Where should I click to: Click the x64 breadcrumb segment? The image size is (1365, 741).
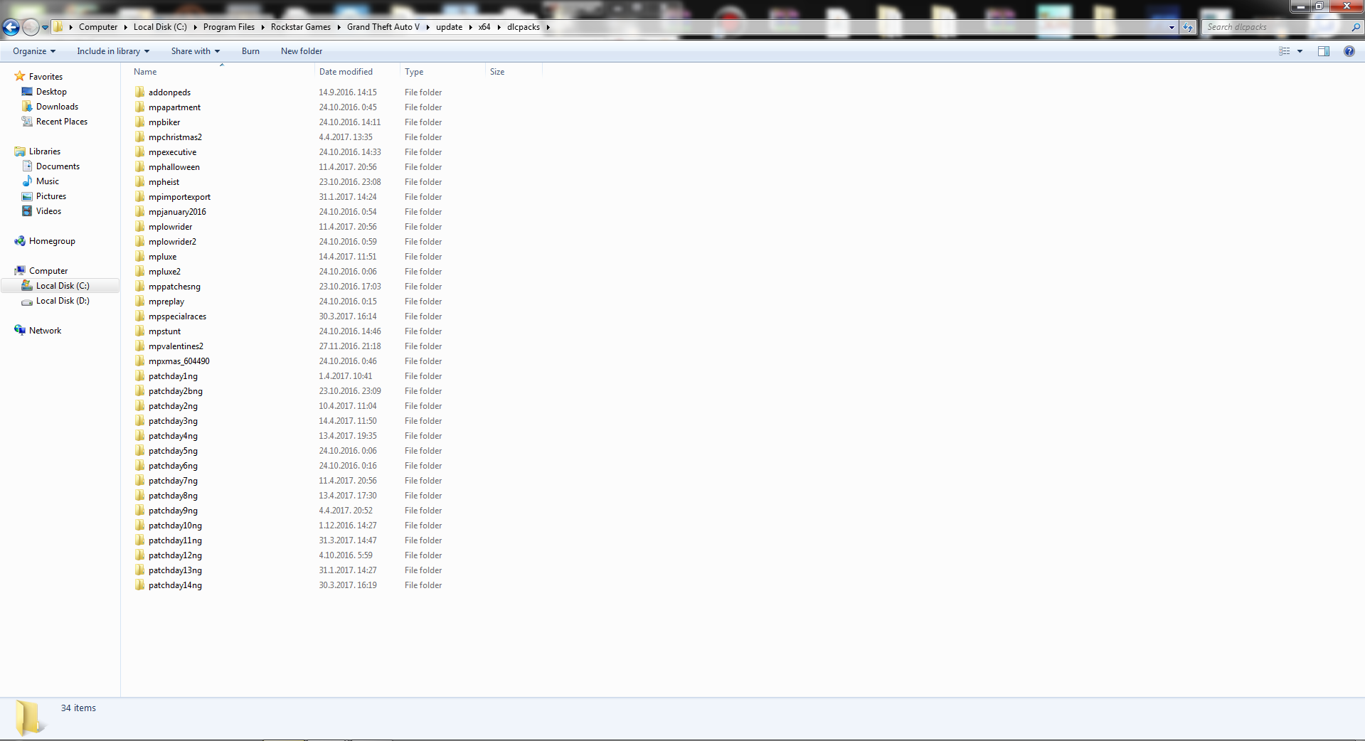pos(484,27)
